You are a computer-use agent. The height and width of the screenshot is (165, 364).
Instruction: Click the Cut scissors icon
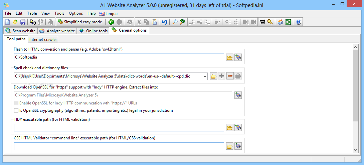tap(139, 22)
